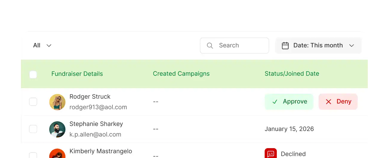Sort by Fundraiser Details column header
This screenshot has height=158, width=389.
click(x=77, y=74)
